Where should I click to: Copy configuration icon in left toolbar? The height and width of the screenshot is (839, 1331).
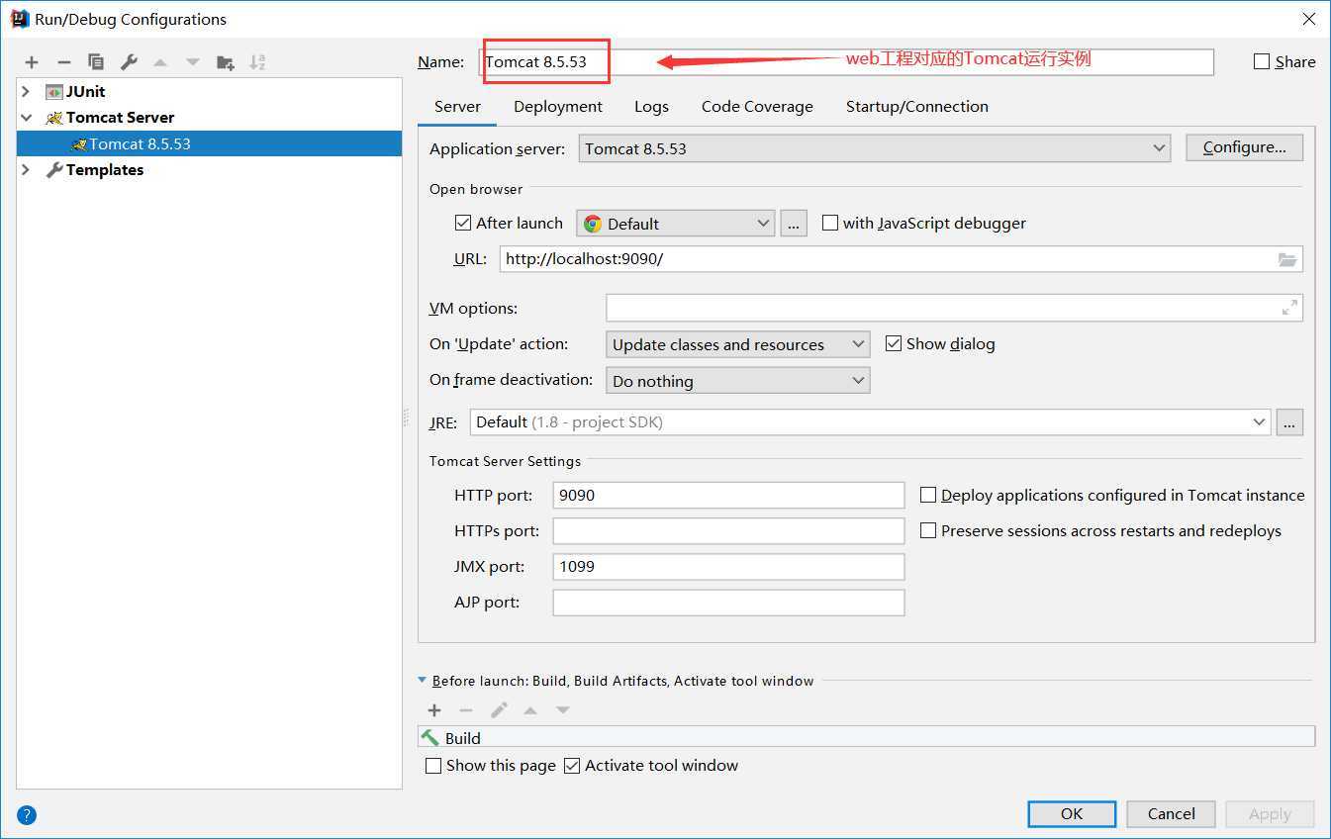96,62
